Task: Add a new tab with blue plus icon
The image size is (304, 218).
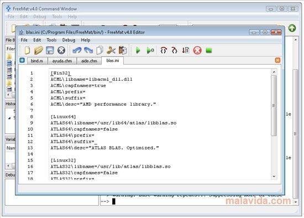Action: click(22, 60)
